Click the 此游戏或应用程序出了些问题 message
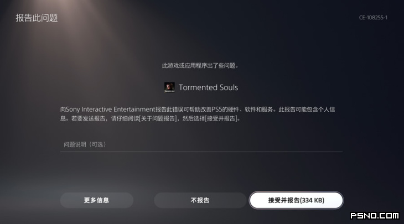The image size is (404, 224). (x=200, y=66)
